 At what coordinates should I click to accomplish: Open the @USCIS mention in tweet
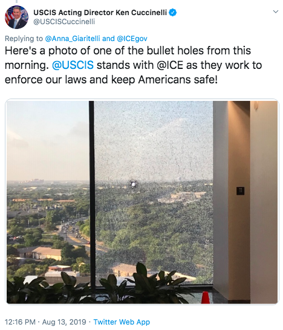coord(73,65)
